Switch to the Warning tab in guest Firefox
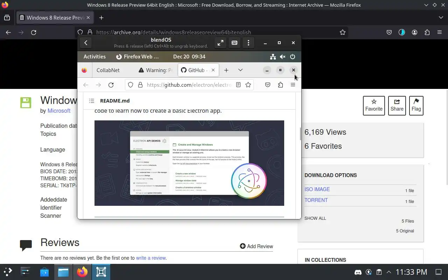Image resolution: width=448 pixels, height=280 pixels. [x=156, y=70]
